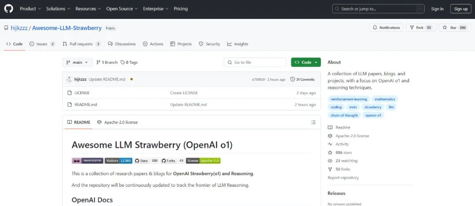Select the llm topic tag
The image size is (475, 206).
391,107
